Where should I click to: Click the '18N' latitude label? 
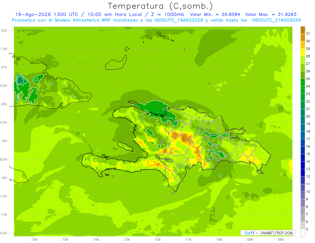4,178
